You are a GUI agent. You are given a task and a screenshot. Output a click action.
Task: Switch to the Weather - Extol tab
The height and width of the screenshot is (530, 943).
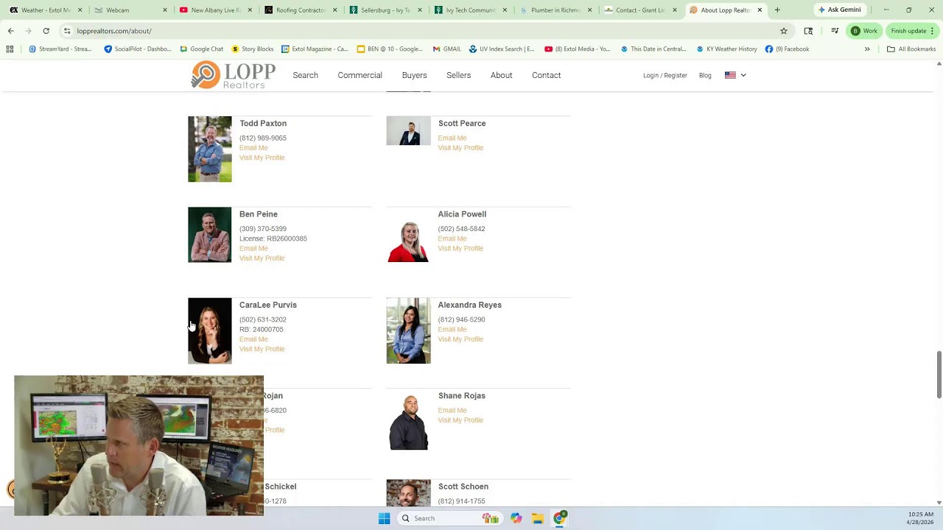46,10
